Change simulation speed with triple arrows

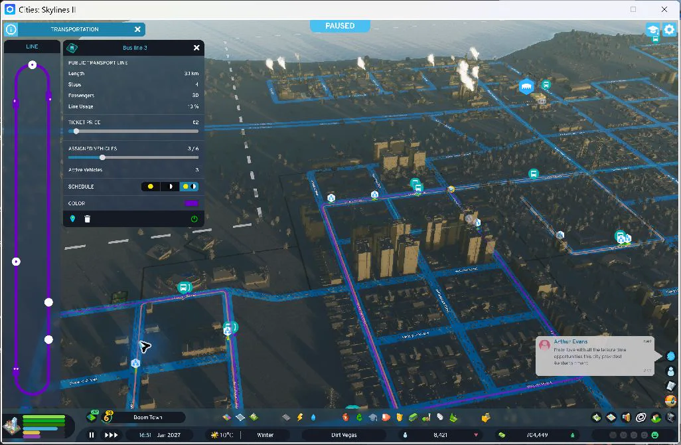tap(112, 434)
